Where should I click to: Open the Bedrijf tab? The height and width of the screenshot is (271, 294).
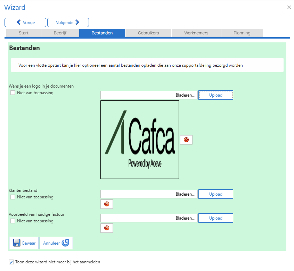[x=60, y=33]
